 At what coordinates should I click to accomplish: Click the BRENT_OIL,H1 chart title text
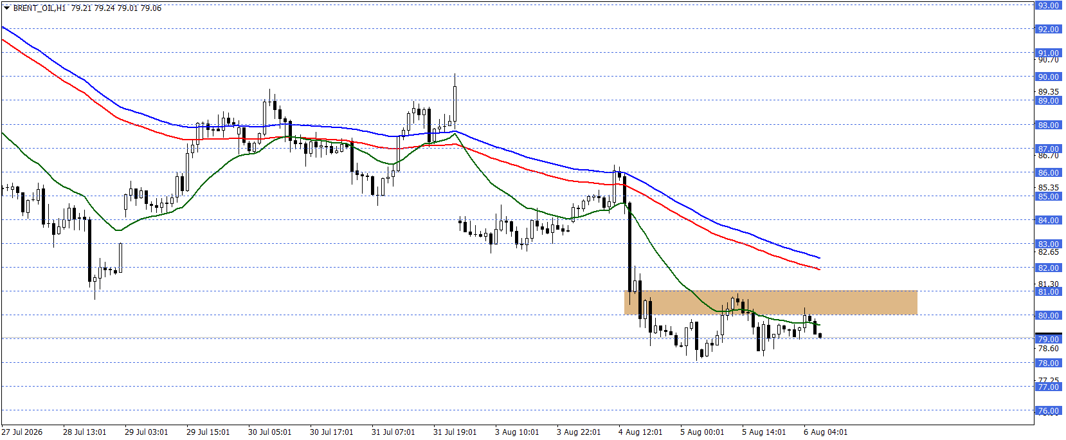click(x=39, y=8)
